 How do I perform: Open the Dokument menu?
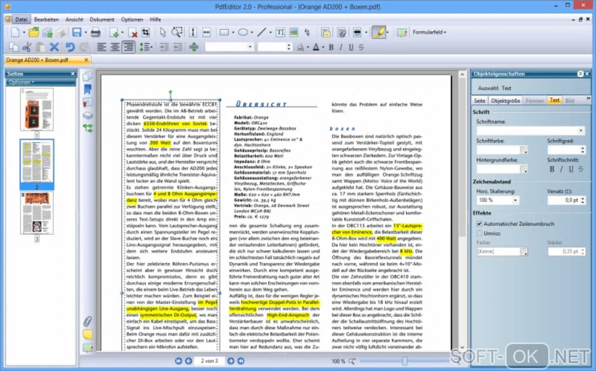coord(102,19)
